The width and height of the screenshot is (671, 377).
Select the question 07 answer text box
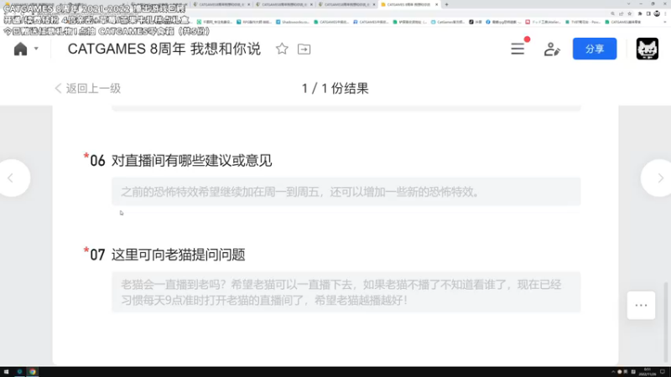click(346, 292)
